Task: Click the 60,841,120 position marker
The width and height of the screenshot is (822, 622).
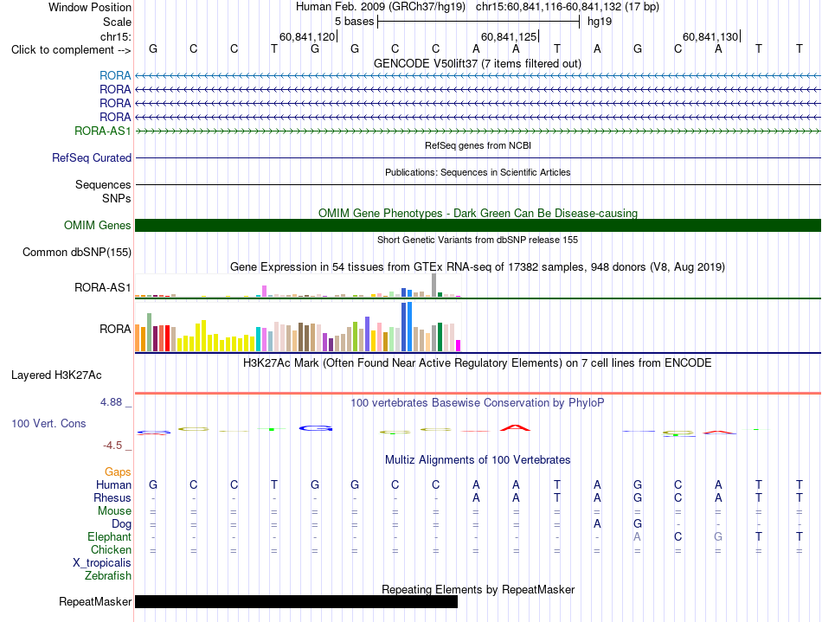Action: (307, 36)
